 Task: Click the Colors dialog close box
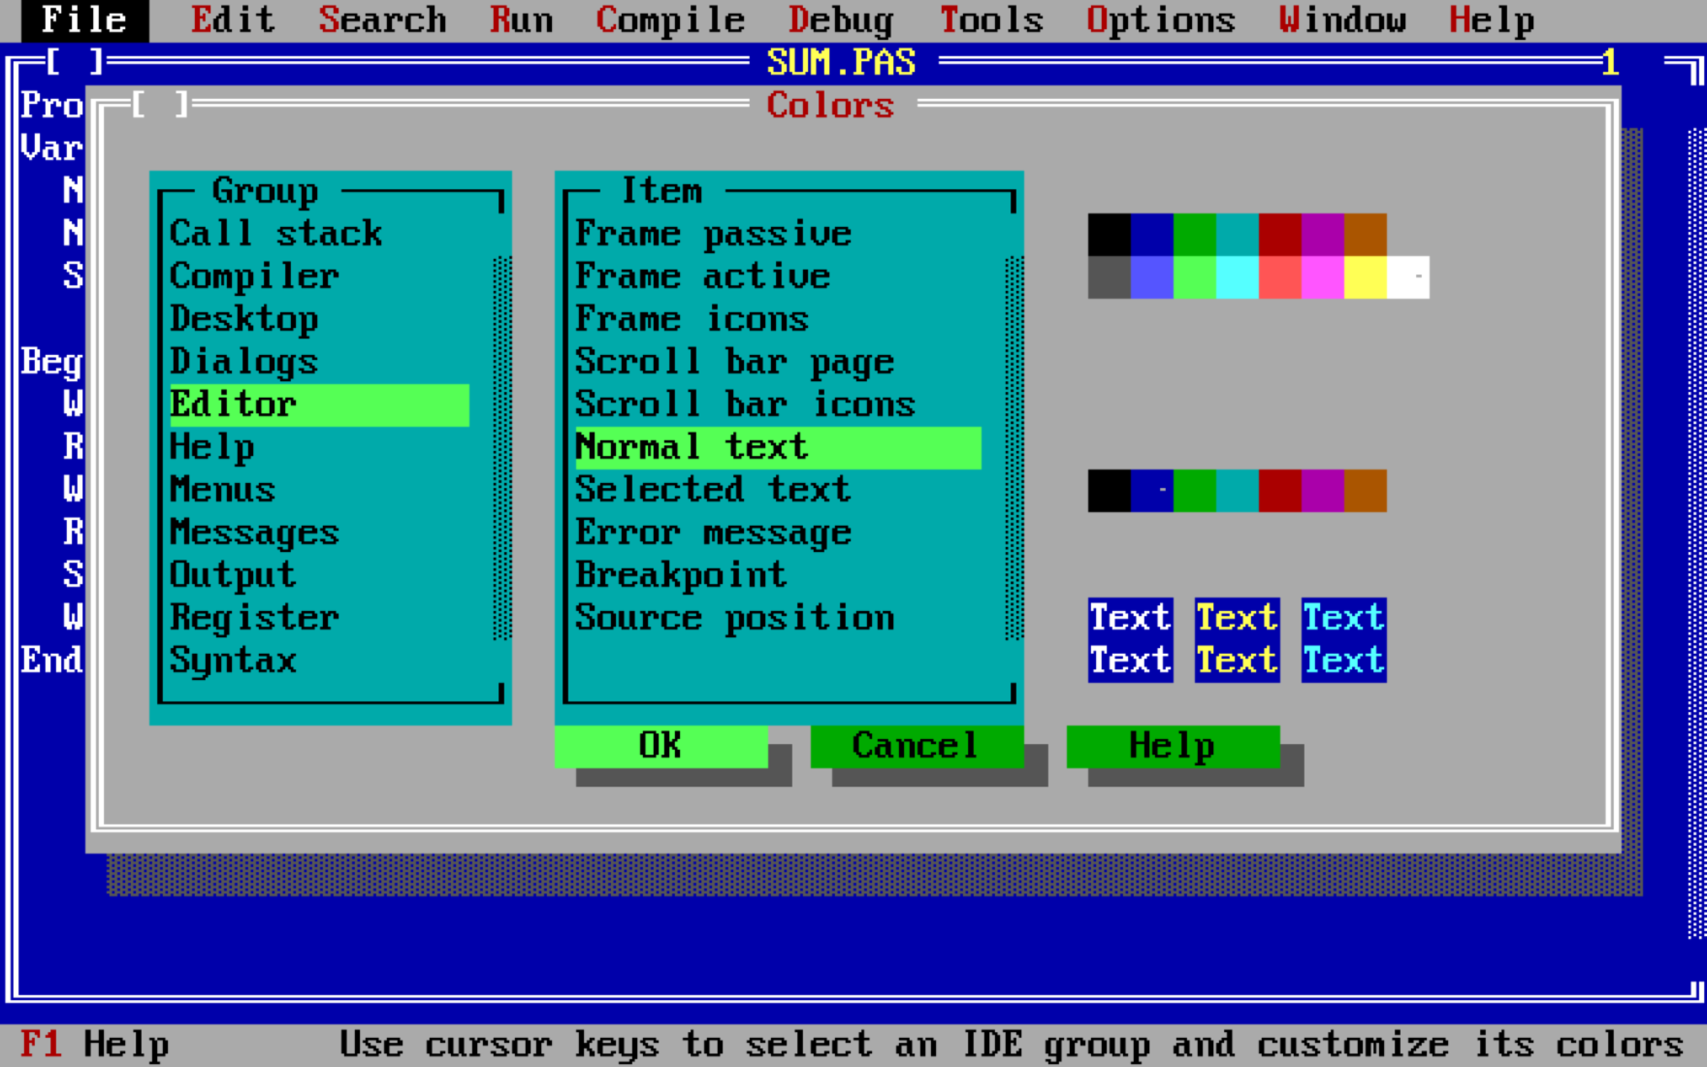[x=160, y=105]
